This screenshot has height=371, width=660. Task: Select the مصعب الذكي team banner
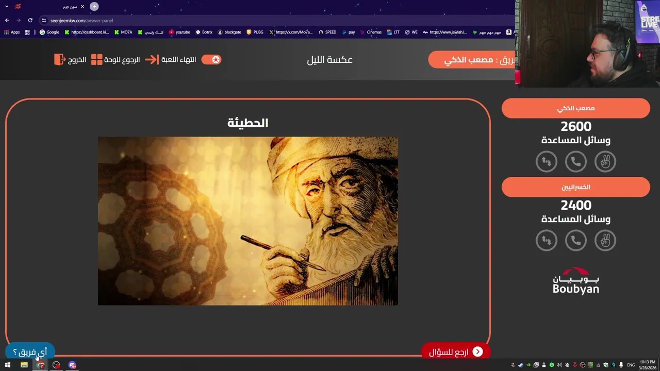tap(576, 108)
